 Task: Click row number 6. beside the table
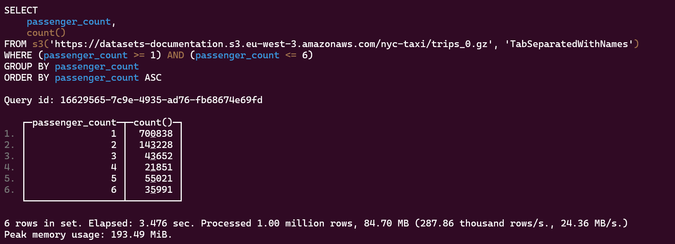pos(9,190)
